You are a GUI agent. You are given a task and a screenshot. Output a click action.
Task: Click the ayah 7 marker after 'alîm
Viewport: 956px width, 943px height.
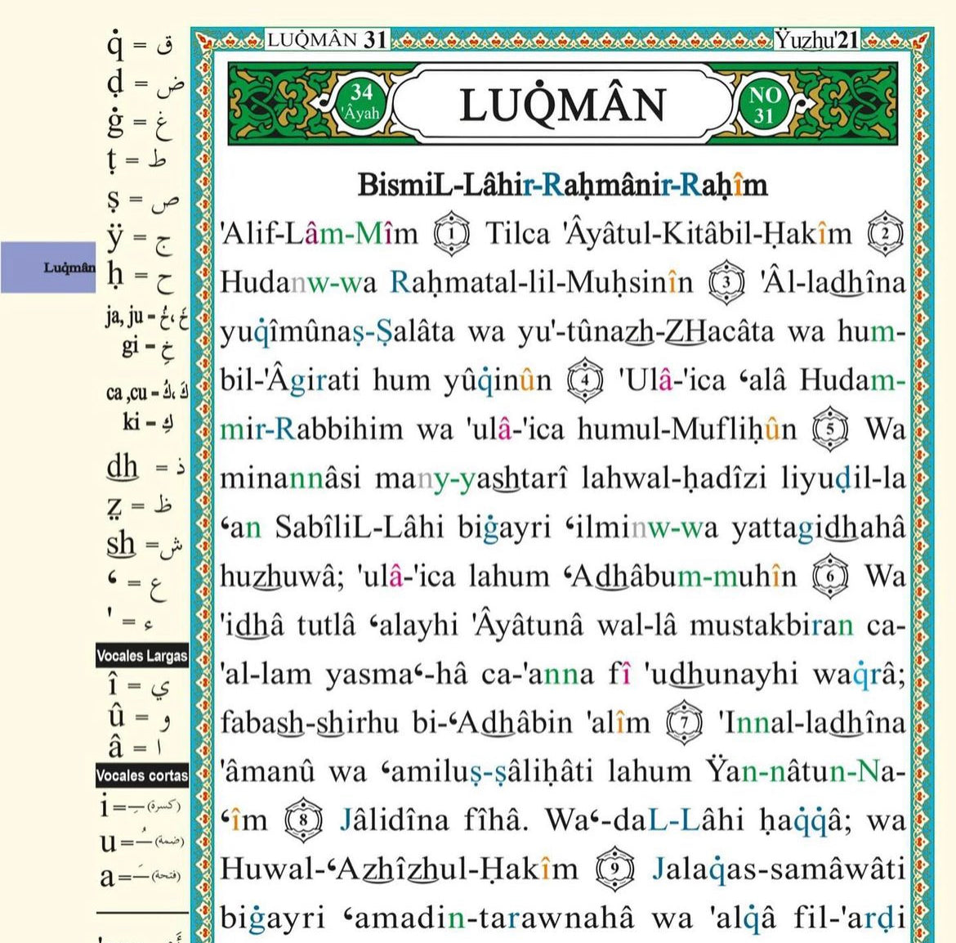pyautogui.click(x=685, y=724)
